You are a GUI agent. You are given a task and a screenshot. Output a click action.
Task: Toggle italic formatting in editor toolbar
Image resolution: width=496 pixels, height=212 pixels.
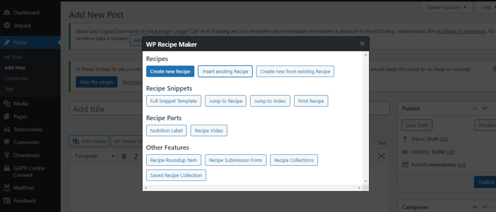[136, 156]
